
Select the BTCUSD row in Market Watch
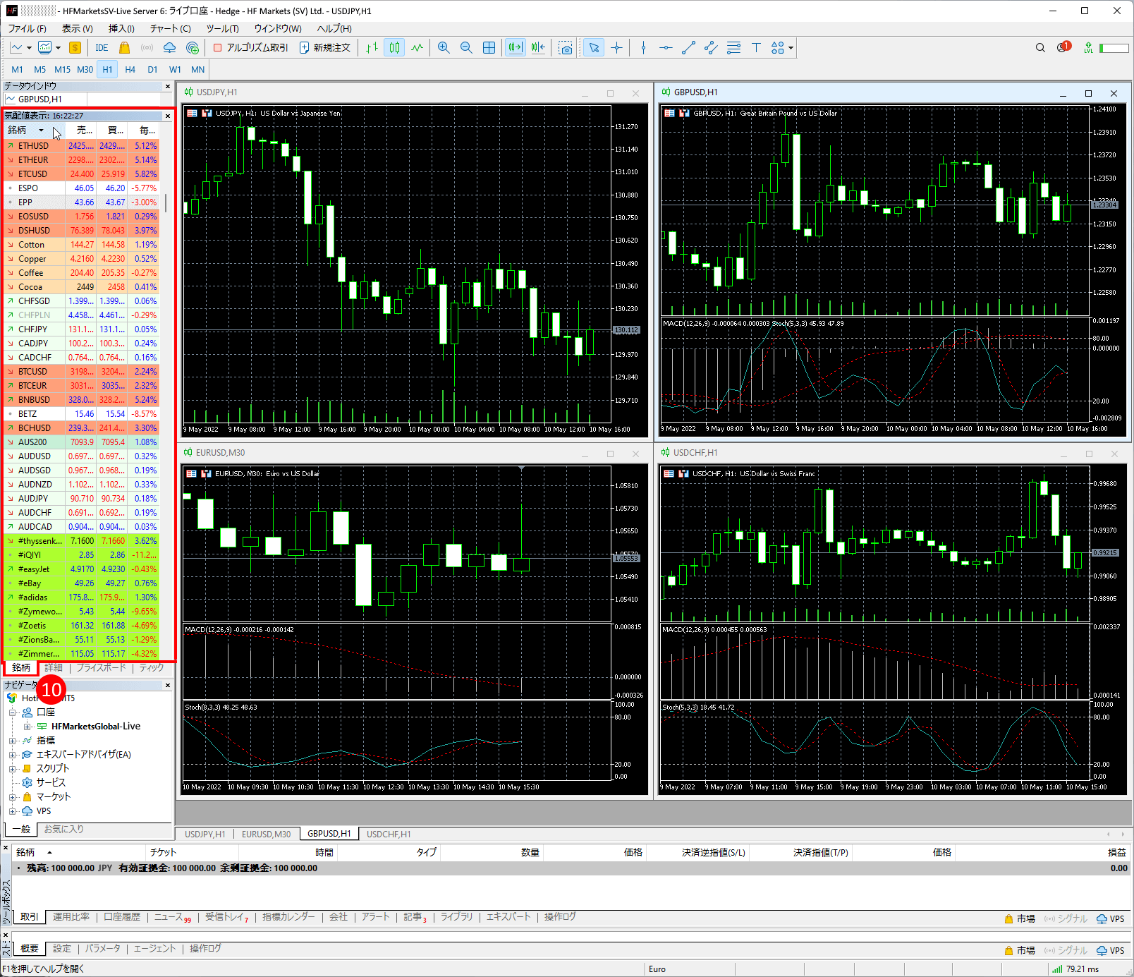pos(33,372)
